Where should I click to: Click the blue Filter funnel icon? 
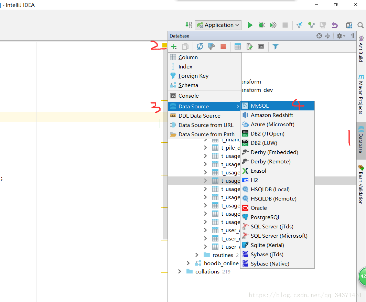pyautogui.click(x=276, y=47)
